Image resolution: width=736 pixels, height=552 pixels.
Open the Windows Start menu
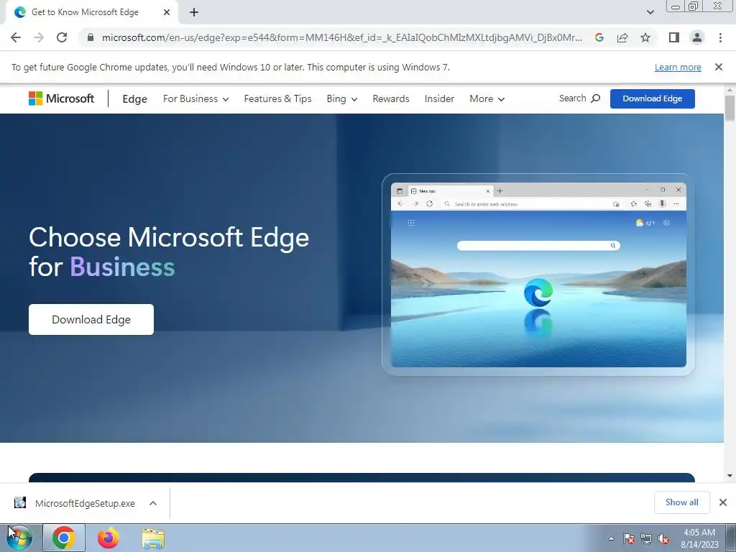pyautogui.click(x=19, y=538)
